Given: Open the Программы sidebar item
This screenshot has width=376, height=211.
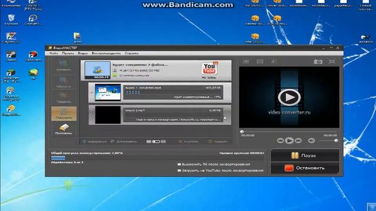Looking at the screenshot, I should (64, 129).
